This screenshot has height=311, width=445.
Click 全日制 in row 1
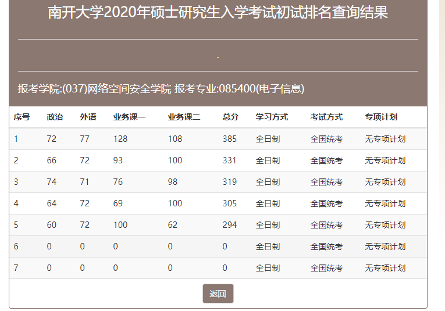(268, 139)
